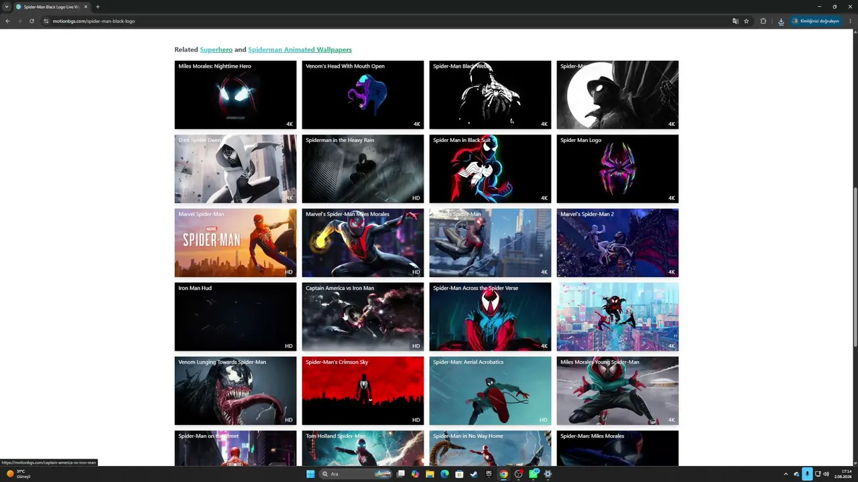Open the Superhero category link

click(x=216, y=50)
